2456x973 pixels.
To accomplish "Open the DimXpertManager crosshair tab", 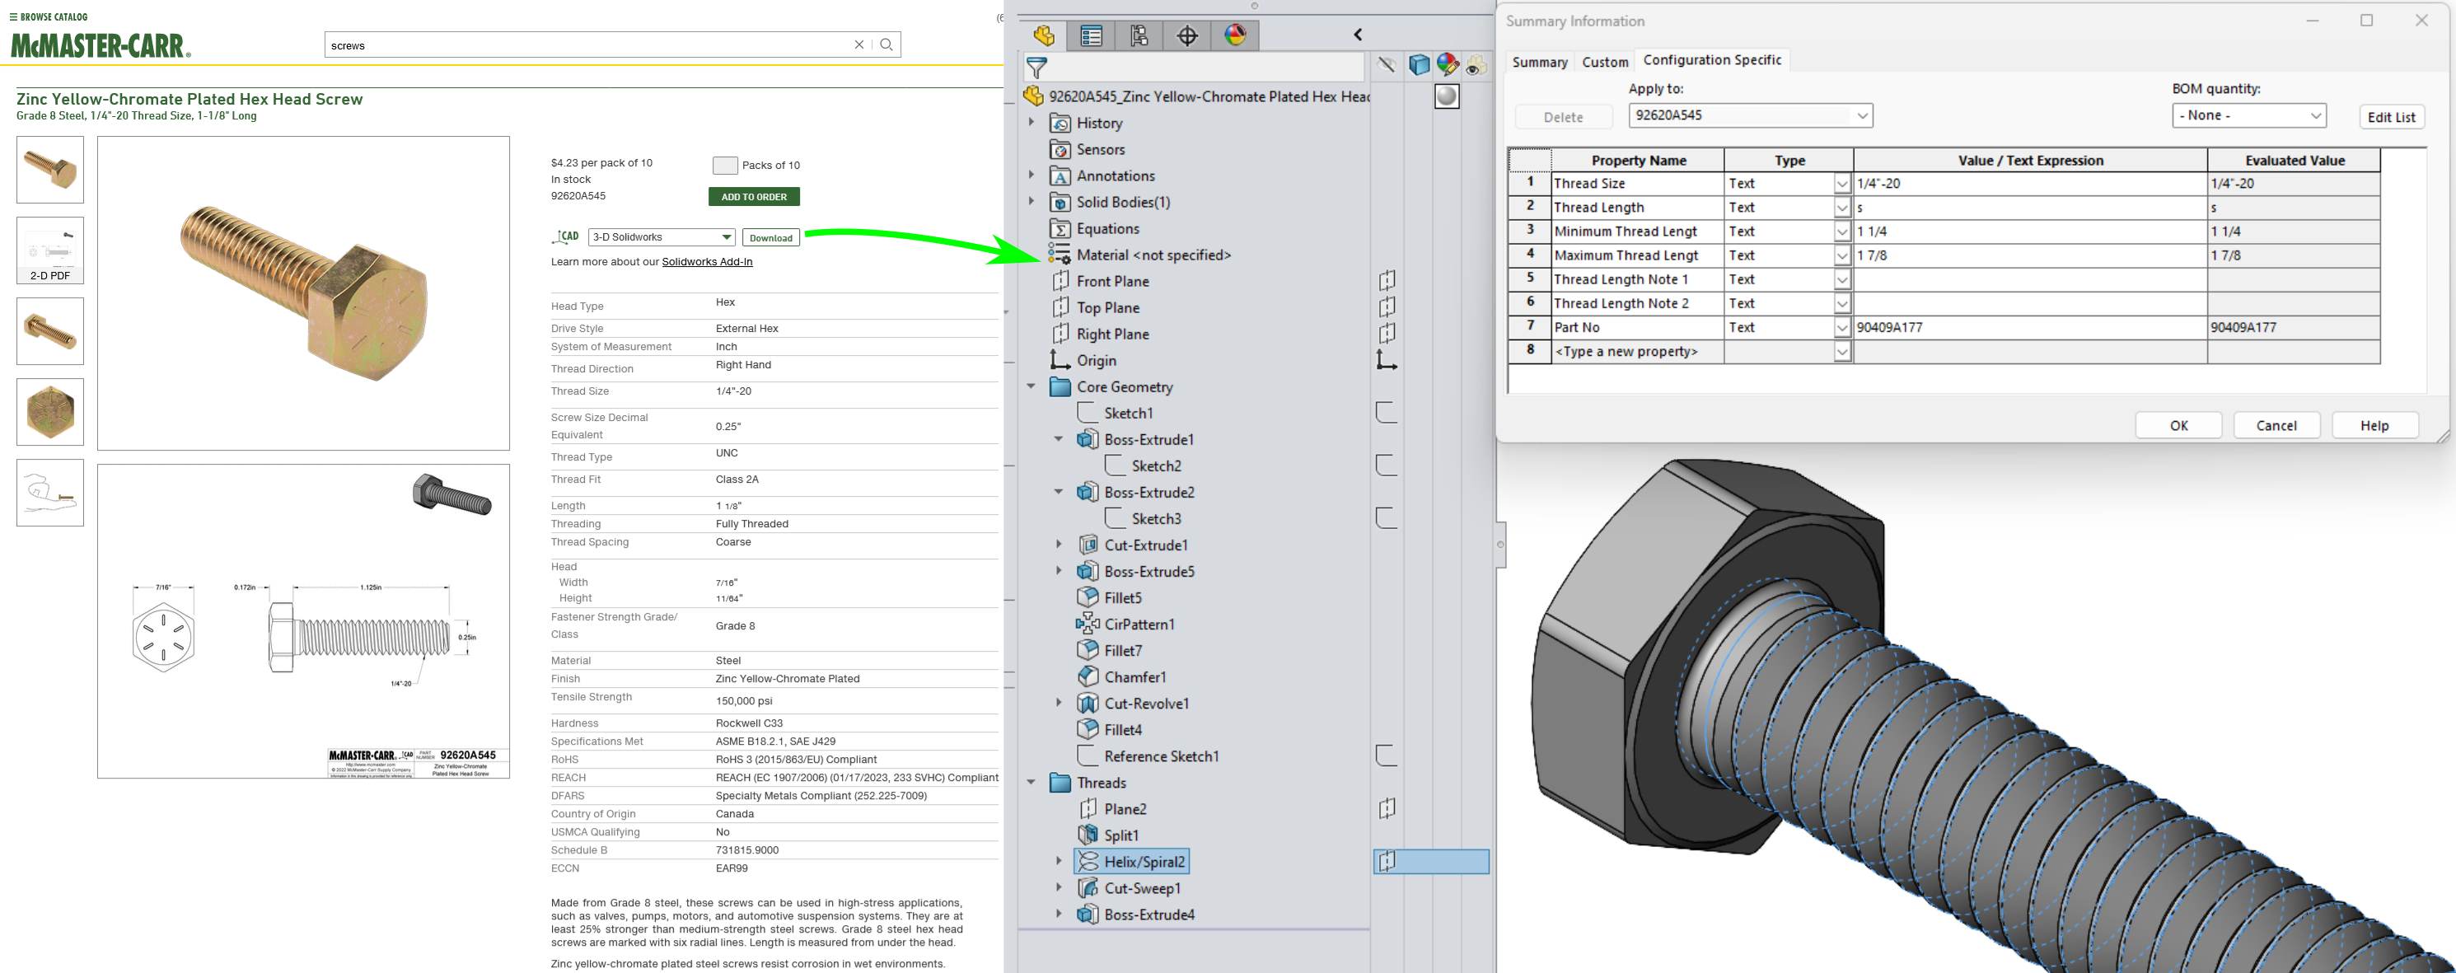I will (1187, 36).
